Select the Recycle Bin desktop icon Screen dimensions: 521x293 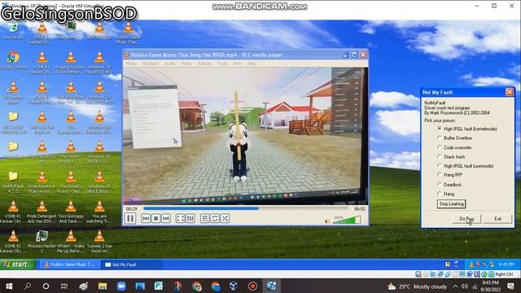(13, 32)
